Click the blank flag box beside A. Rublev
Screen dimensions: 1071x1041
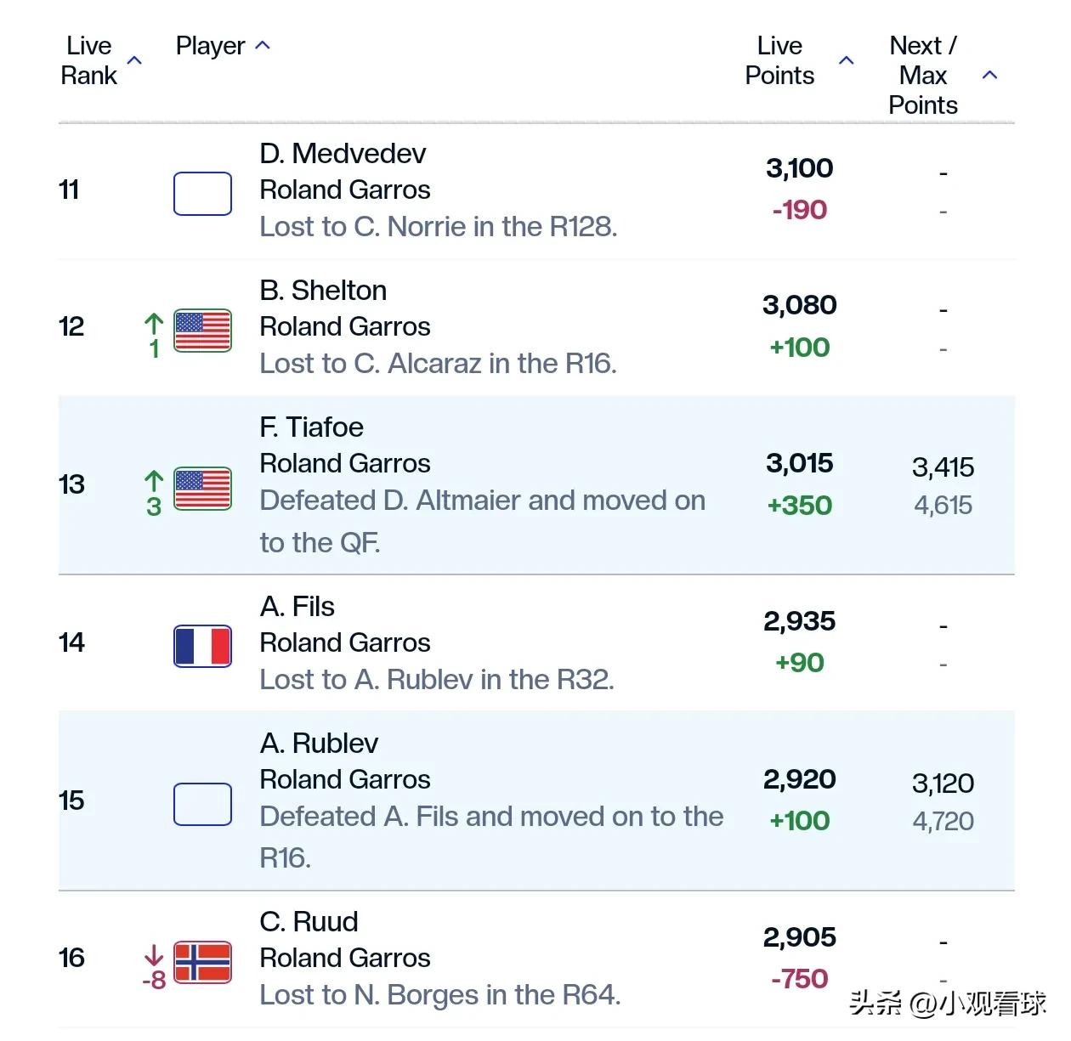point(202,805)
